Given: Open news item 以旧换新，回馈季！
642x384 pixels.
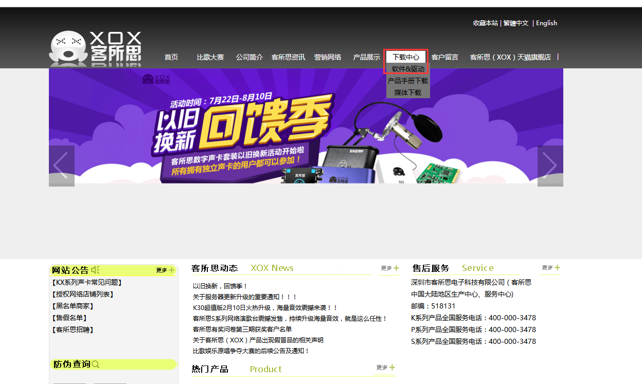Looking at the screenshot, I should point(221,286).
